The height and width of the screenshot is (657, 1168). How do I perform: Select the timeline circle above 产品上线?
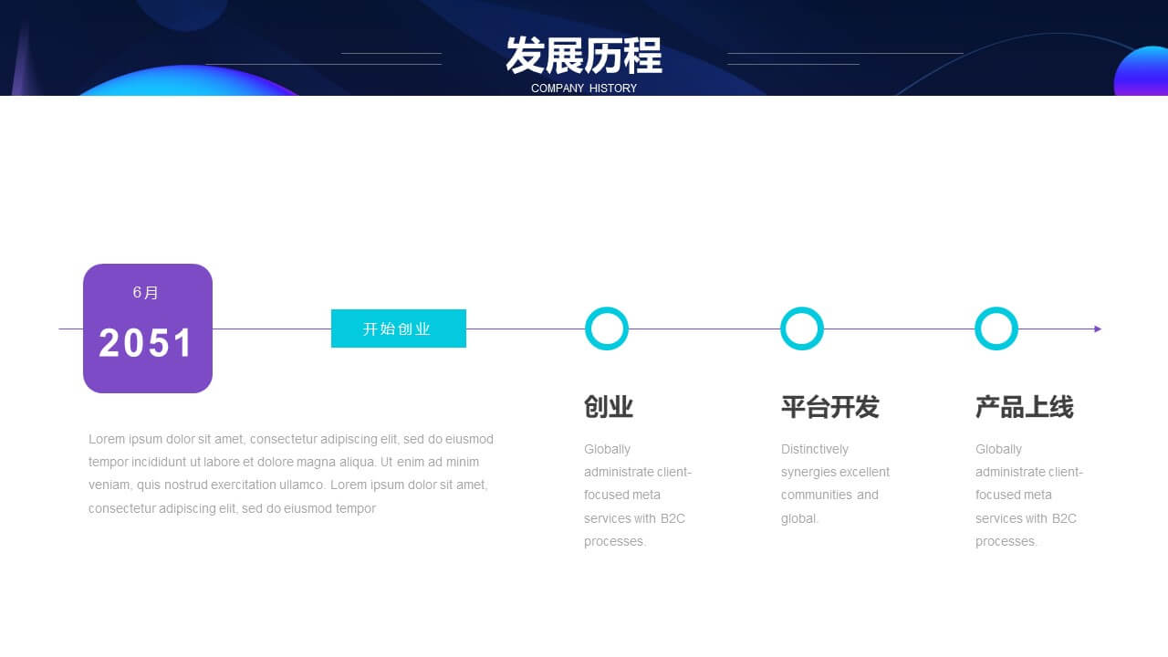(996, 328)
